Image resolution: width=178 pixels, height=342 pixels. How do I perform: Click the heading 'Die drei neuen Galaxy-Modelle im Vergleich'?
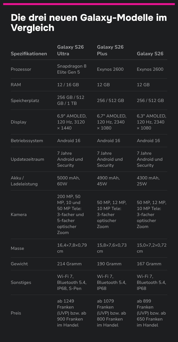click(x=89, y=23)
